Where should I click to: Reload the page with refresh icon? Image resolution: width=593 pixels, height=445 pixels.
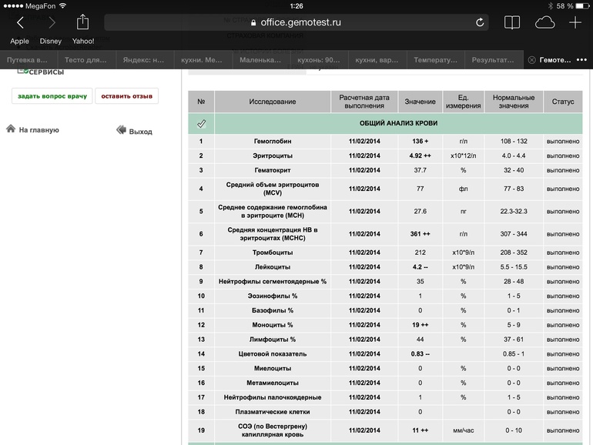pos(481,22)
